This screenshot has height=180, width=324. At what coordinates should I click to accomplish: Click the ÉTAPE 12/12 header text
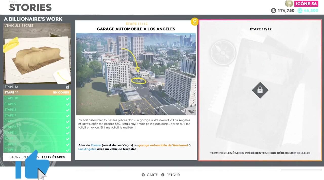(261, 29)
